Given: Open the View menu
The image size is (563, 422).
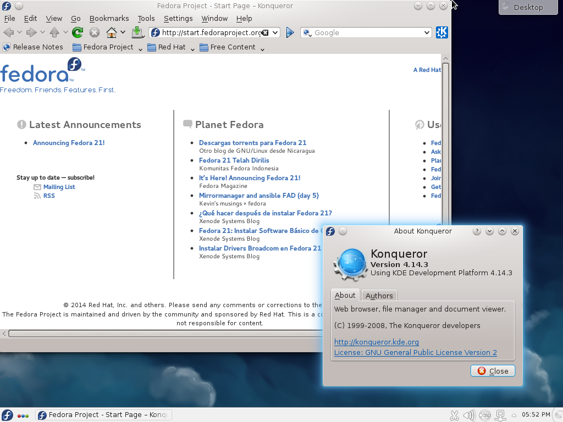Looking at the screenshot, I should click(54, 19).
